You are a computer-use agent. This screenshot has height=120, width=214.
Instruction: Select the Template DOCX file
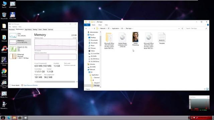162,38
